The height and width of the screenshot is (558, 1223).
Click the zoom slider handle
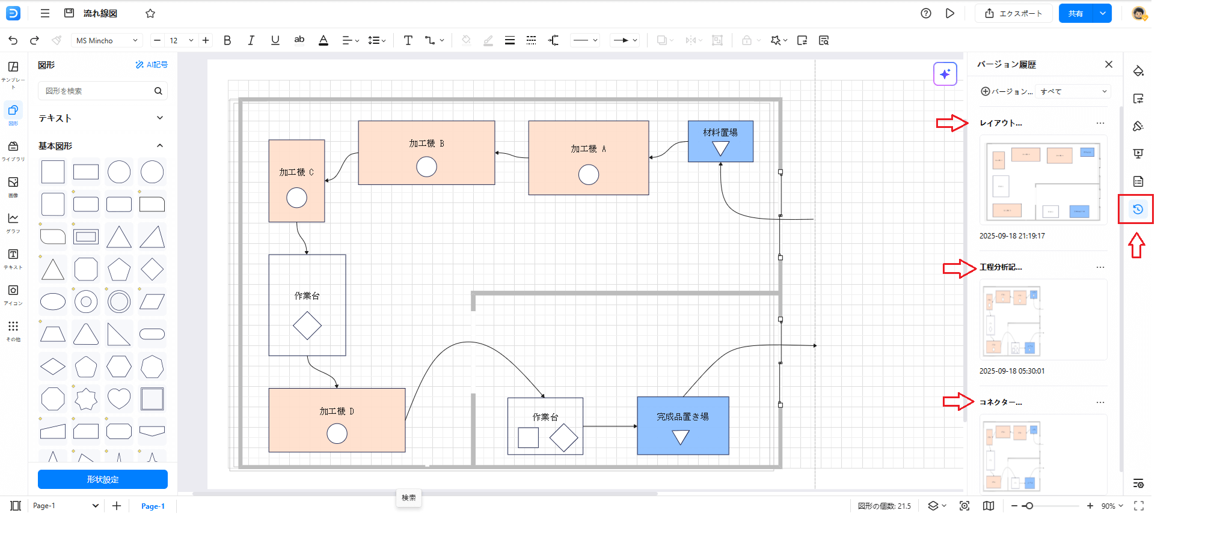[1029, 506]
